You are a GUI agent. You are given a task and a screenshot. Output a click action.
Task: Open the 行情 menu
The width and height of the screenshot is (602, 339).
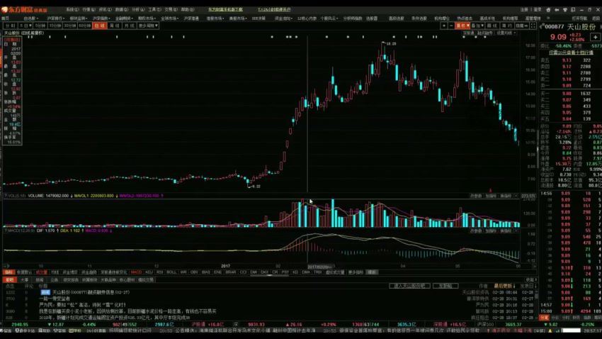[x=89, y=10]
